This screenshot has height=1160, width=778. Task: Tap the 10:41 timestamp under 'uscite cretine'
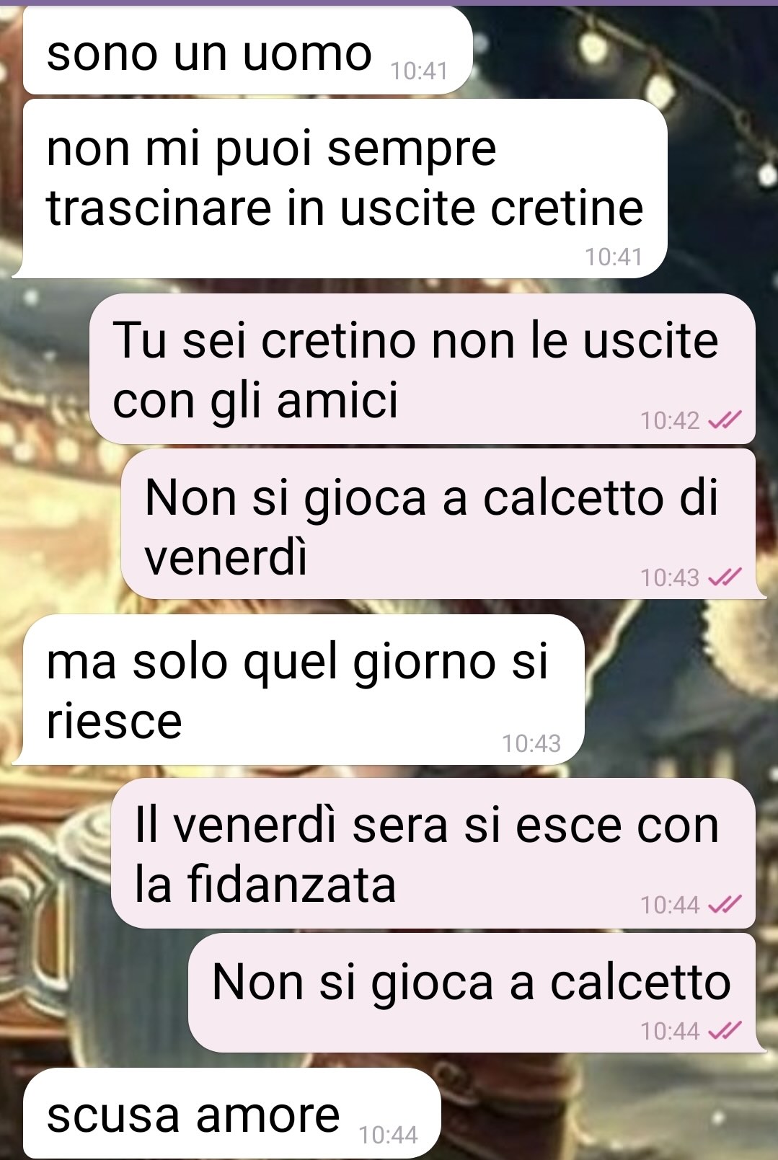point(614,257)
